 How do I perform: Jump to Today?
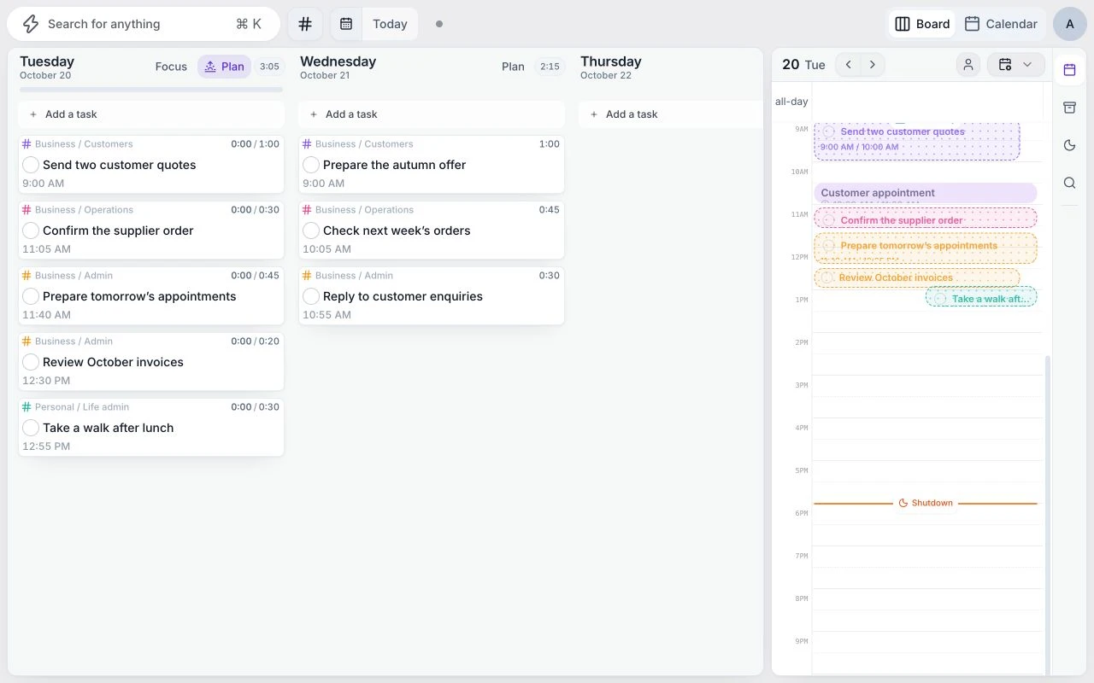click(x=390, y=24)
